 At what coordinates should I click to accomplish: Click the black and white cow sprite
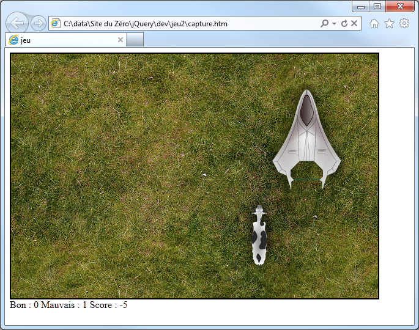(259, 237)
